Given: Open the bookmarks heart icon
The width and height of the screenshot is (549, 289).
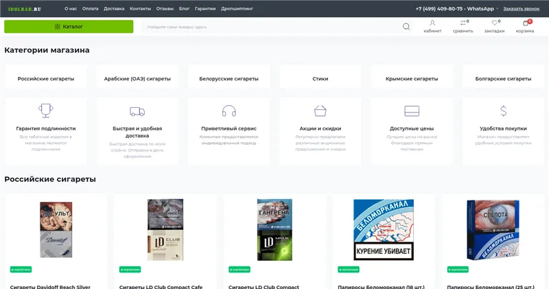Looking at the screenshot, I should (x=494, y=23).
